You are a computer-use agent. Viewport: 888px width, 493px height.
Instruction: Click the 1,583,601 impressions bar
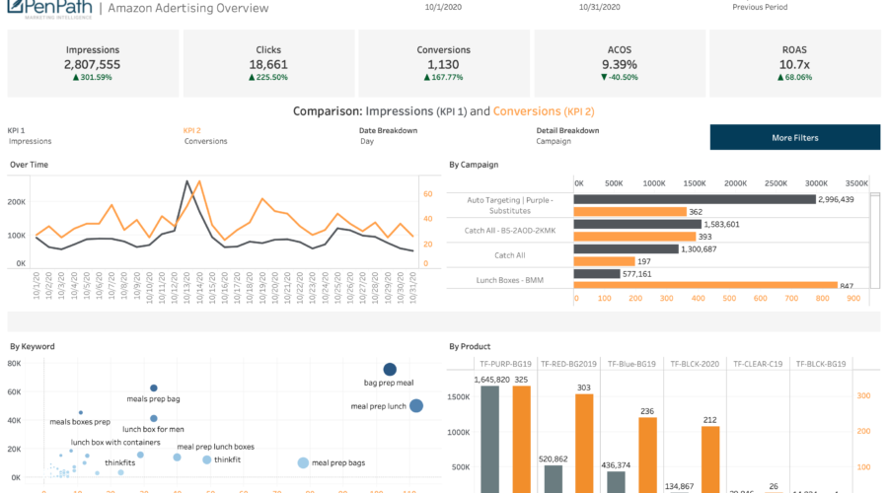tap(637, 224)
